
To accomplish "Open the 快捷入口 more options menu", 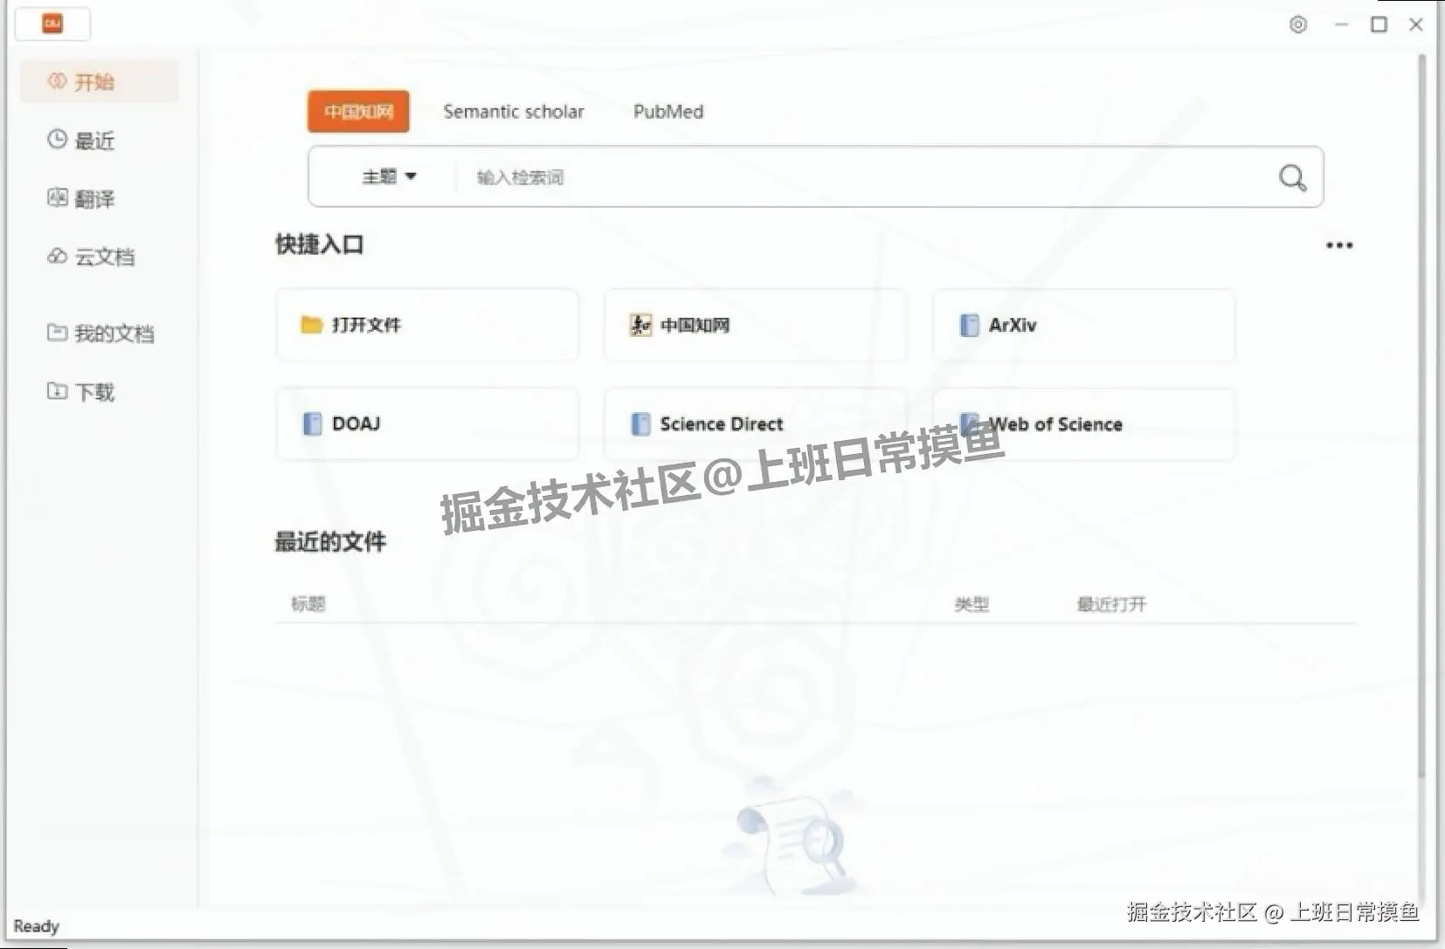I will tap(1339, 245).
